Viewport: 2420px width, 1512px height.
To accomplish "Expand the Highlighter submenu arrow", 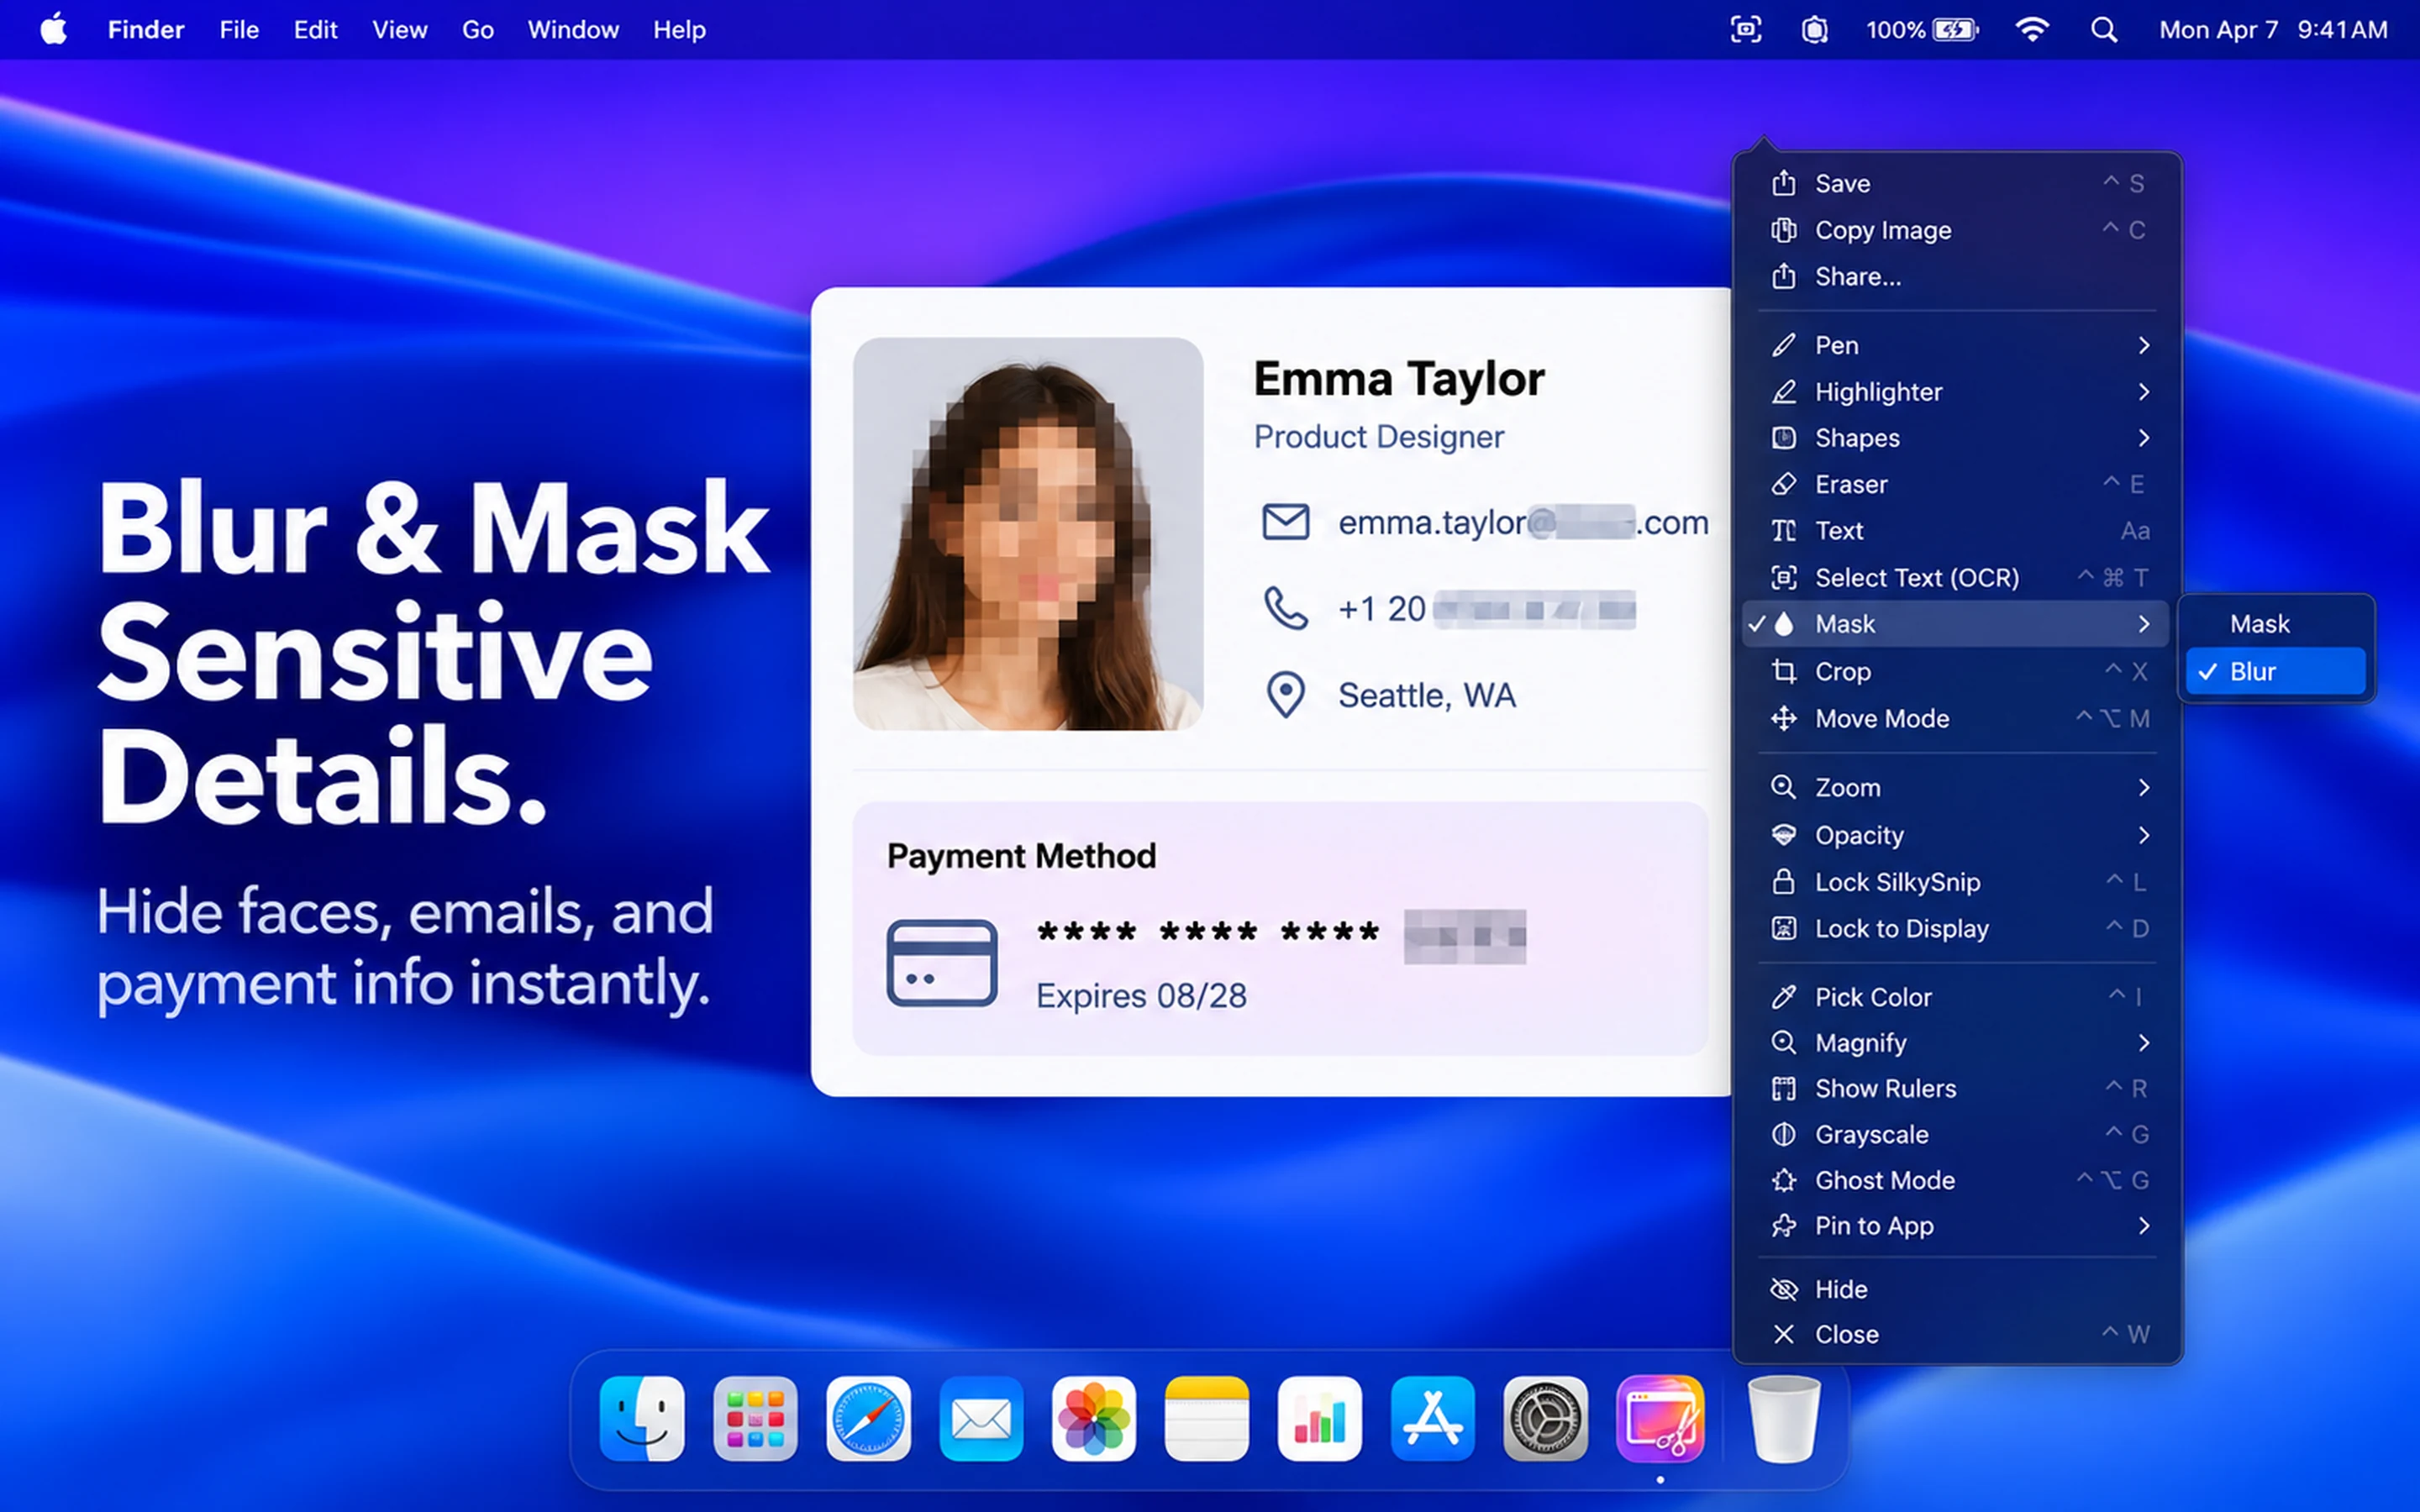I will [2143, 392].
